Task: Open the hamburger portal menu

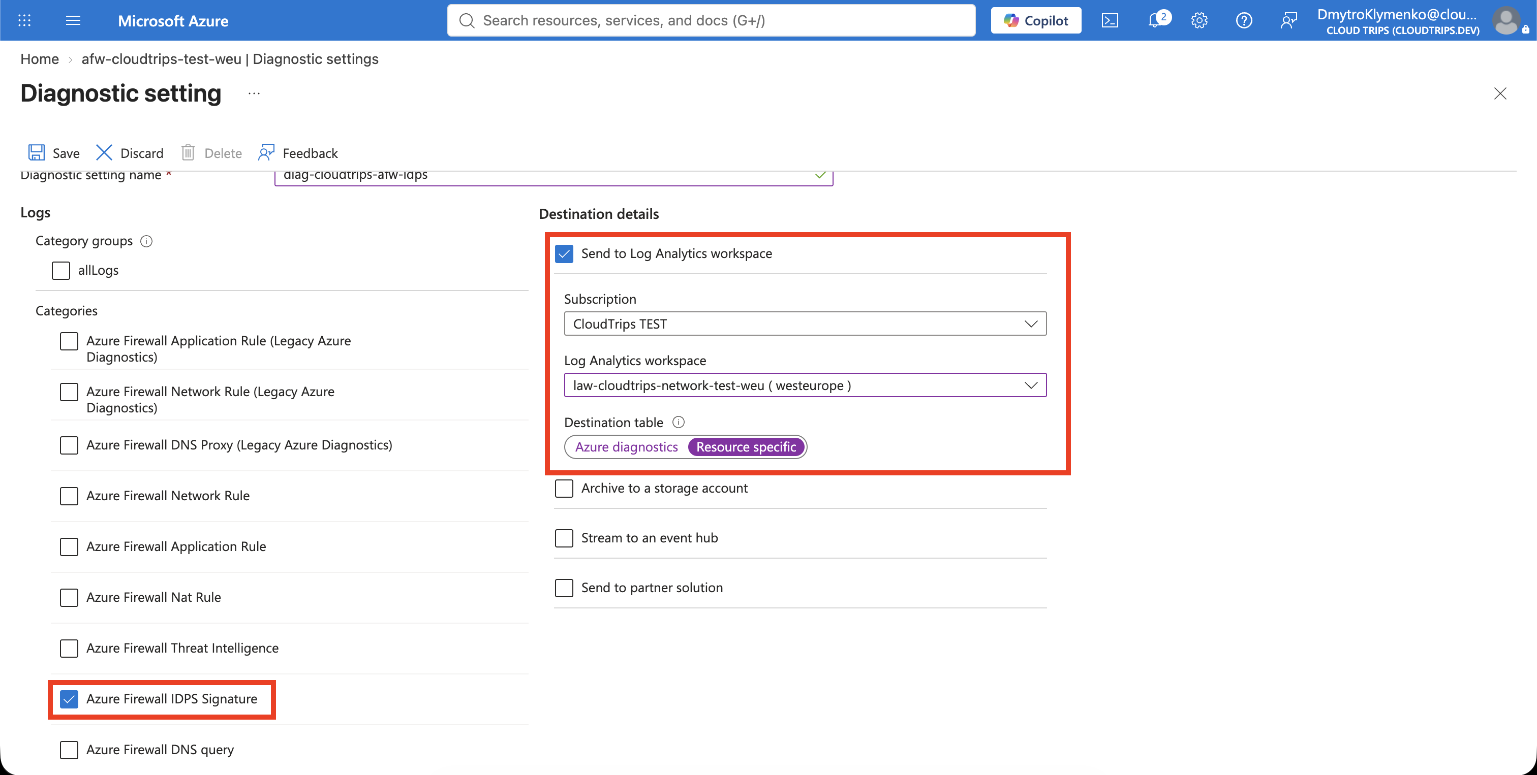Action: (x=73, y=21)
